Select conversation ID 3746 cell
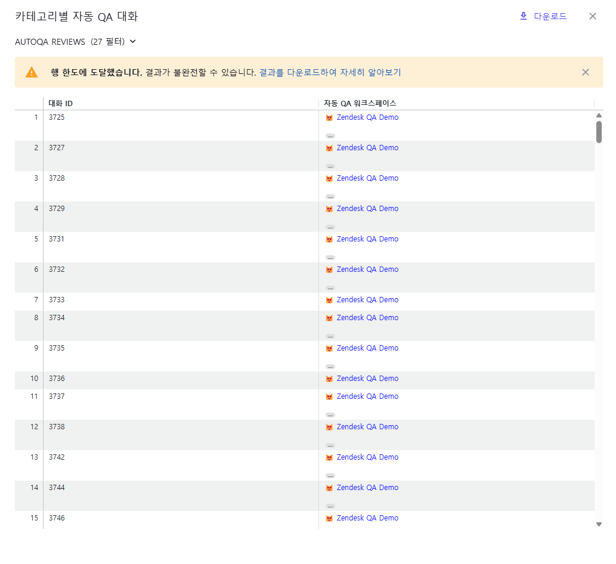This screenshot has height=564, width=616. click(x=181, y=520)
